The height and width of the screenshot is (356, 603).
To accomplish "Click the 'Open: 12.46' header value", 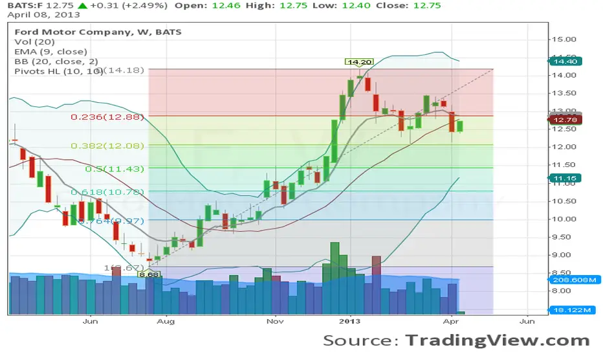I will (x=207, y=5).
